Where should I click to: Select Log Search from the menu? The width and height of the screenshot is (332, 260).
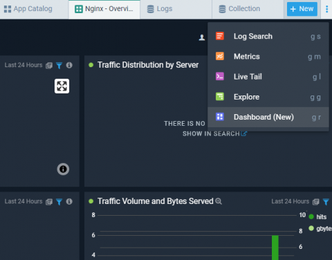tap(268, 36)
